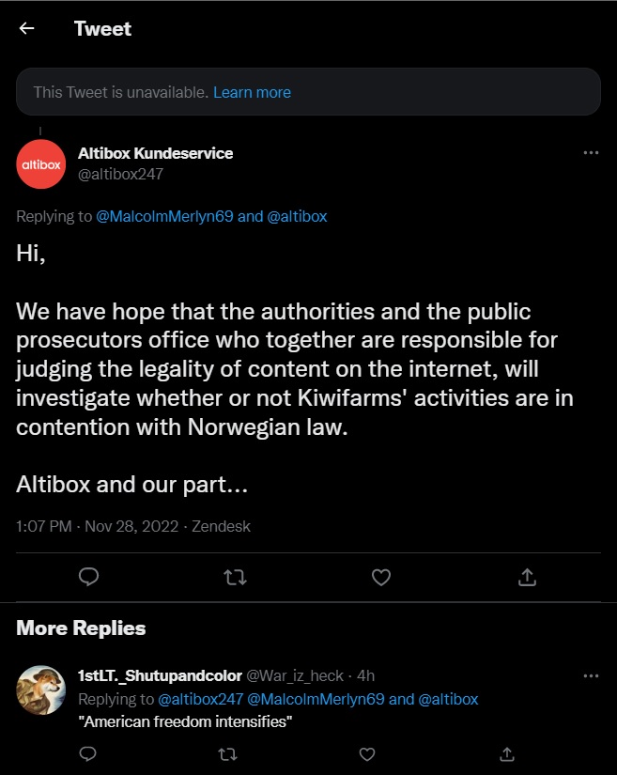Reply to the "American freedom intensifies" tweet

pyautogui.click(x=88, y=753)
